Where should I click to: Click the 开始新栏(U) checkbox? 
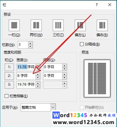coord(82,107)
